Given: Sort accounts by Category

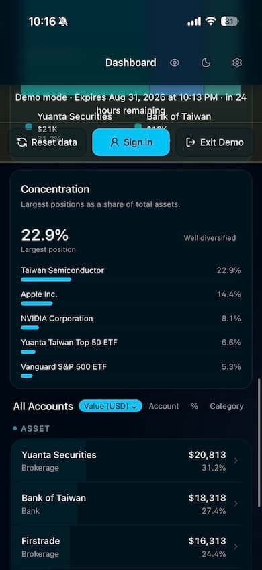Looking at the screenshot, I should (226, 406).
